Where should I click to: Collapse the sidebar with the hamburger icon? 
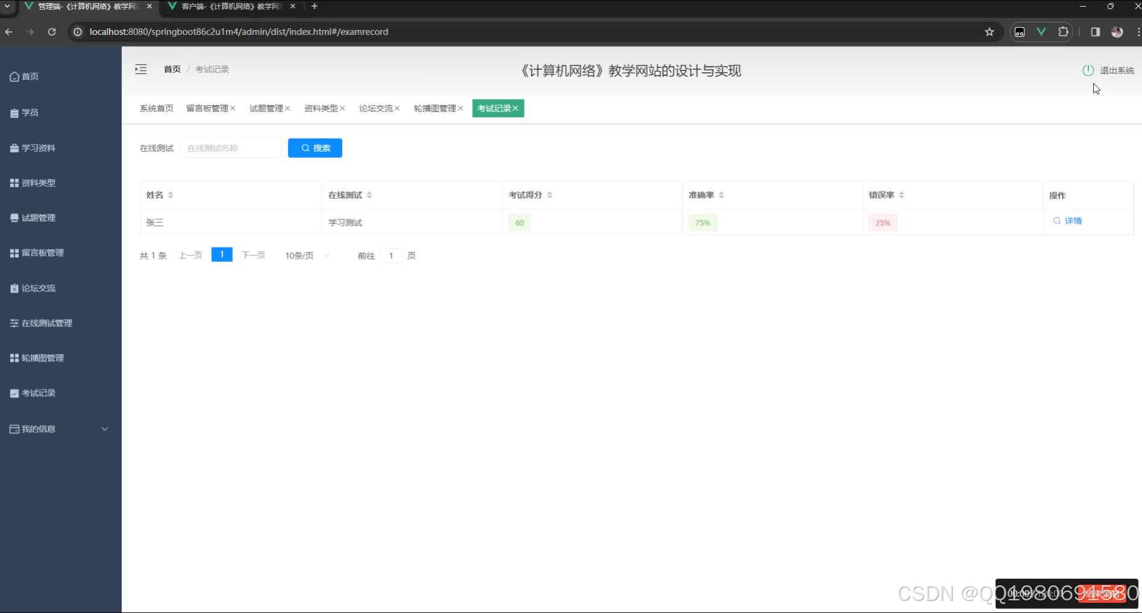tap(141, 69)
